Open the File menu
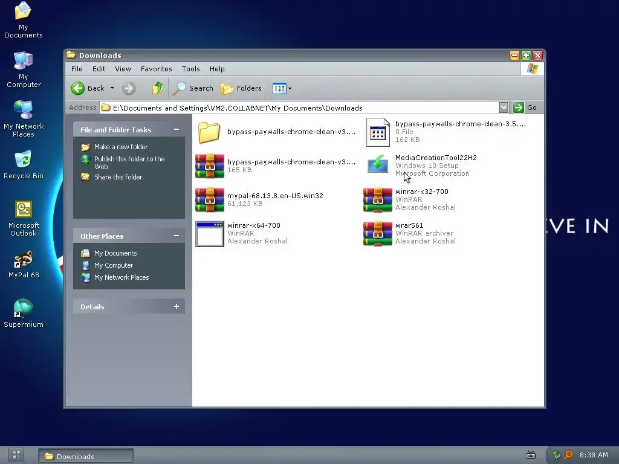The width and height of the screenshot is (619, 464). click(77, 69)
